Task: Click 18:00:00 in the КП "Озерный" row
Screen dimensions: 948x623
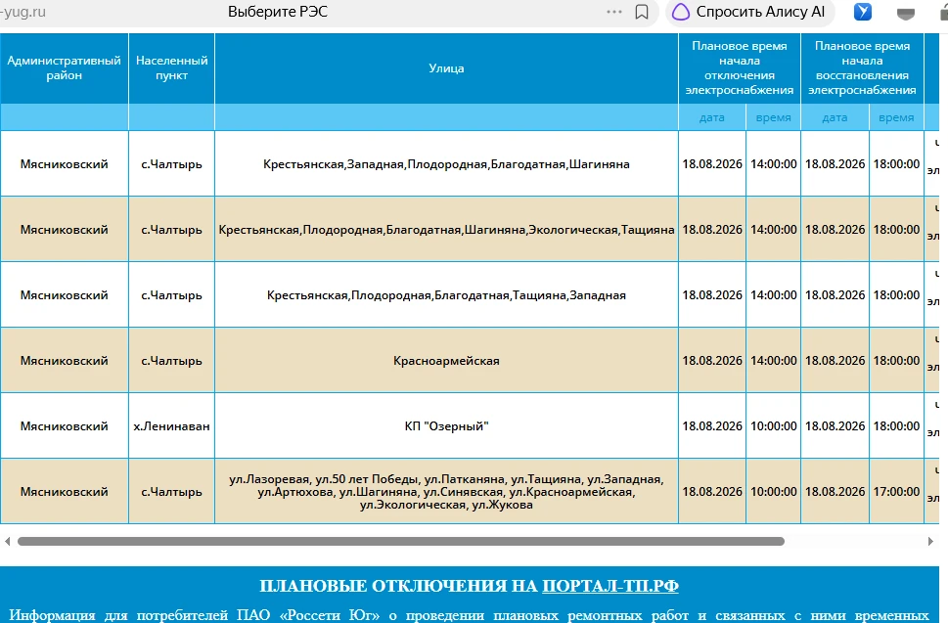Action: point(896,426)
